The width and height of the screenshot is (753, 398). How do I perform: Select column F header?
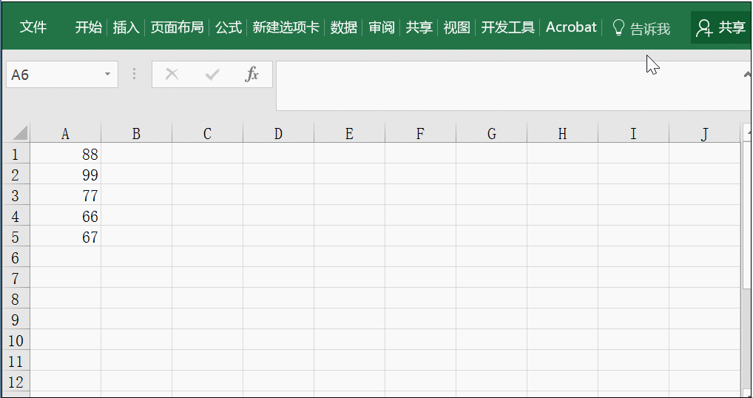coord(420,133)
